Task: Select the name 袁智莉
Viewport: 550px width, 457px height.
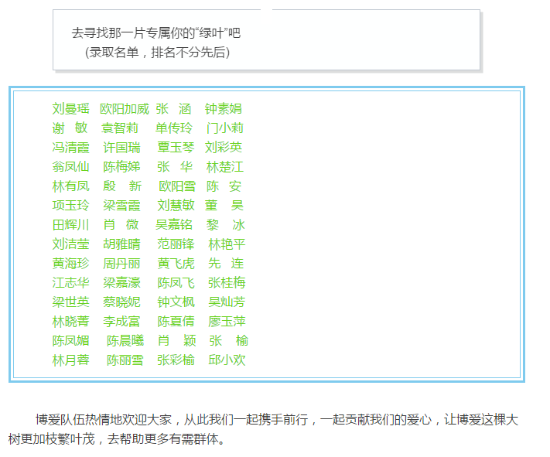Action: [120, 128]
